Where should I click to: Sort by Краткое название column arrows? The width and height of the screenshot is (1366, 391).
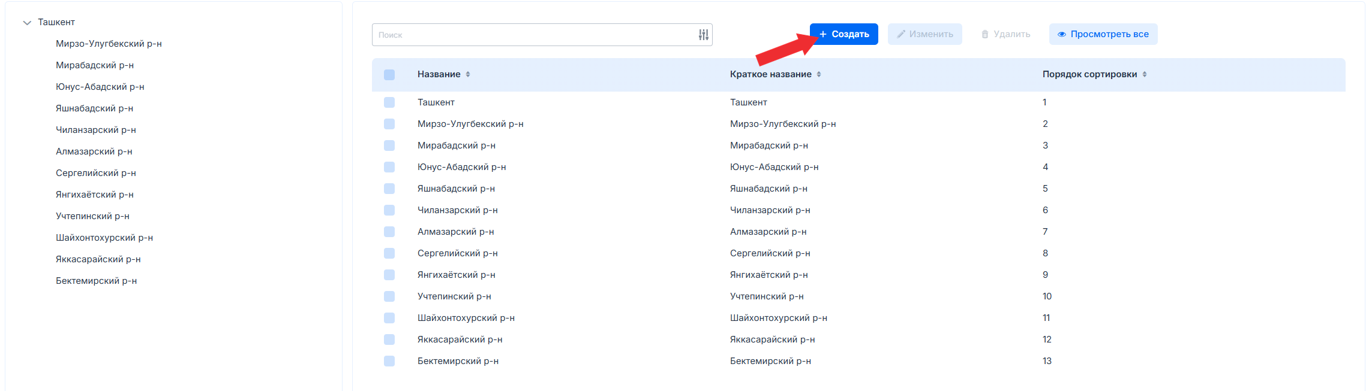coord(819,74)
